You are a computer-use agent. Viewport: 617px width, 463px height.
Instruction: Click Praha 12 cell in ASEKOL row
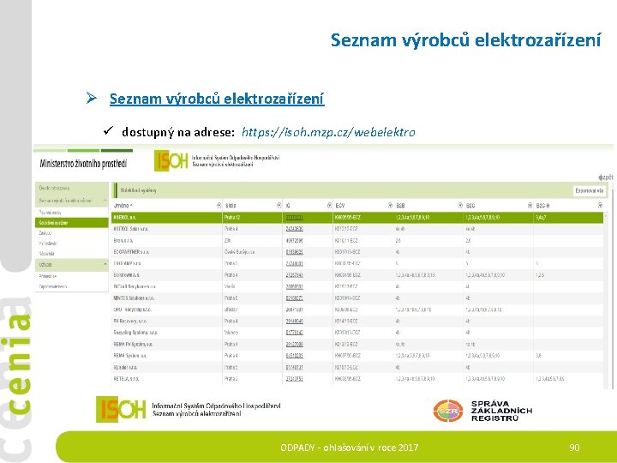(x=233, y=217)
